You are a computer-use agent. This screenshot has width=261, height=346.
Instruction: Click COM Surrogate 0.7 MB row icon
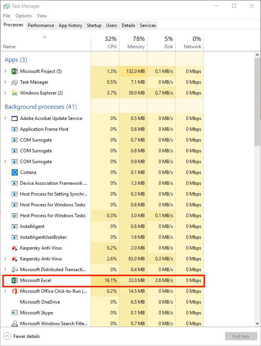[x=15, y=140]
